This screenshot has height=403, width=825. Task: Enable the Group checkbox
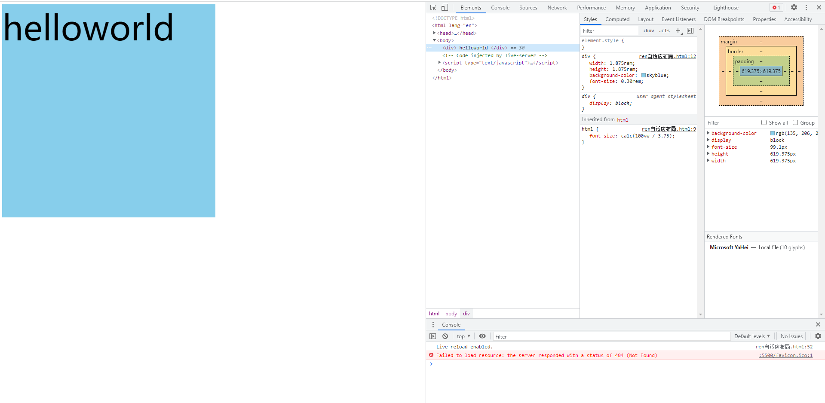(795, 122)
